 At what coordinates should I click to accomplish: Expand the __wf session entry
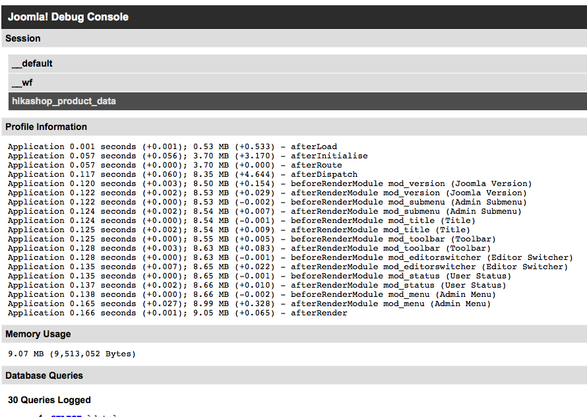pyautogui.click(x=297, y=82)
